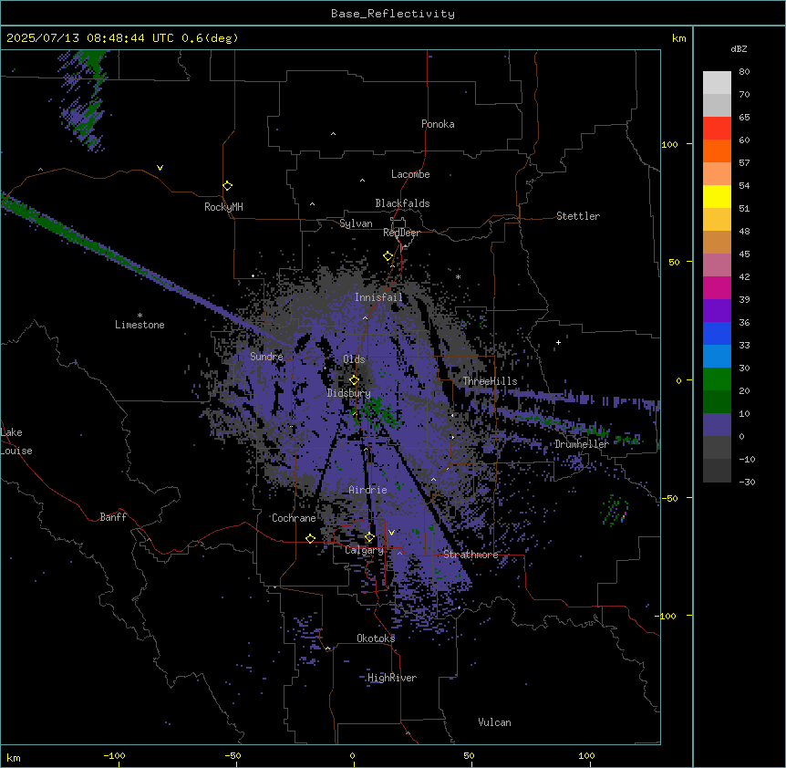Click the Calgary city label
786x768 pixels.
click(x=364, y=550)
